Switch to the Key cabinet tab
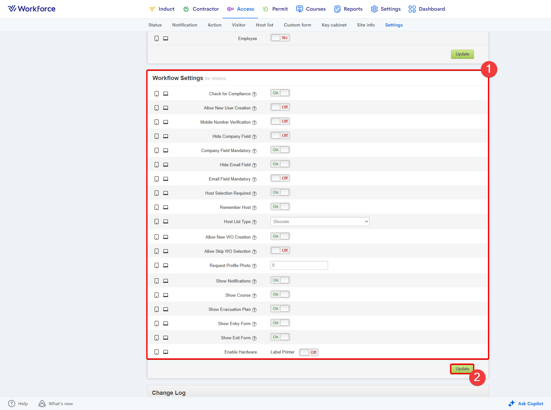Image resolution: width=551 pixels, height=410 pixels. pyautogui.click(x=334, y=25)
